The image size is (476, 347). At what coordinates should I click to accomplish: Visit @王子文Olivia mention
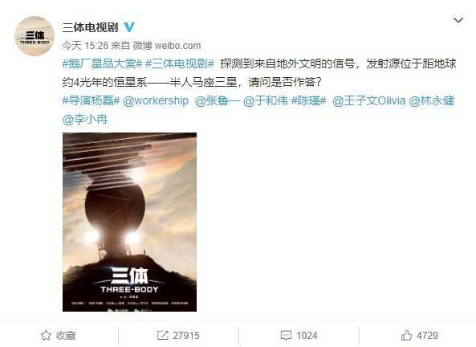(368, 100)
